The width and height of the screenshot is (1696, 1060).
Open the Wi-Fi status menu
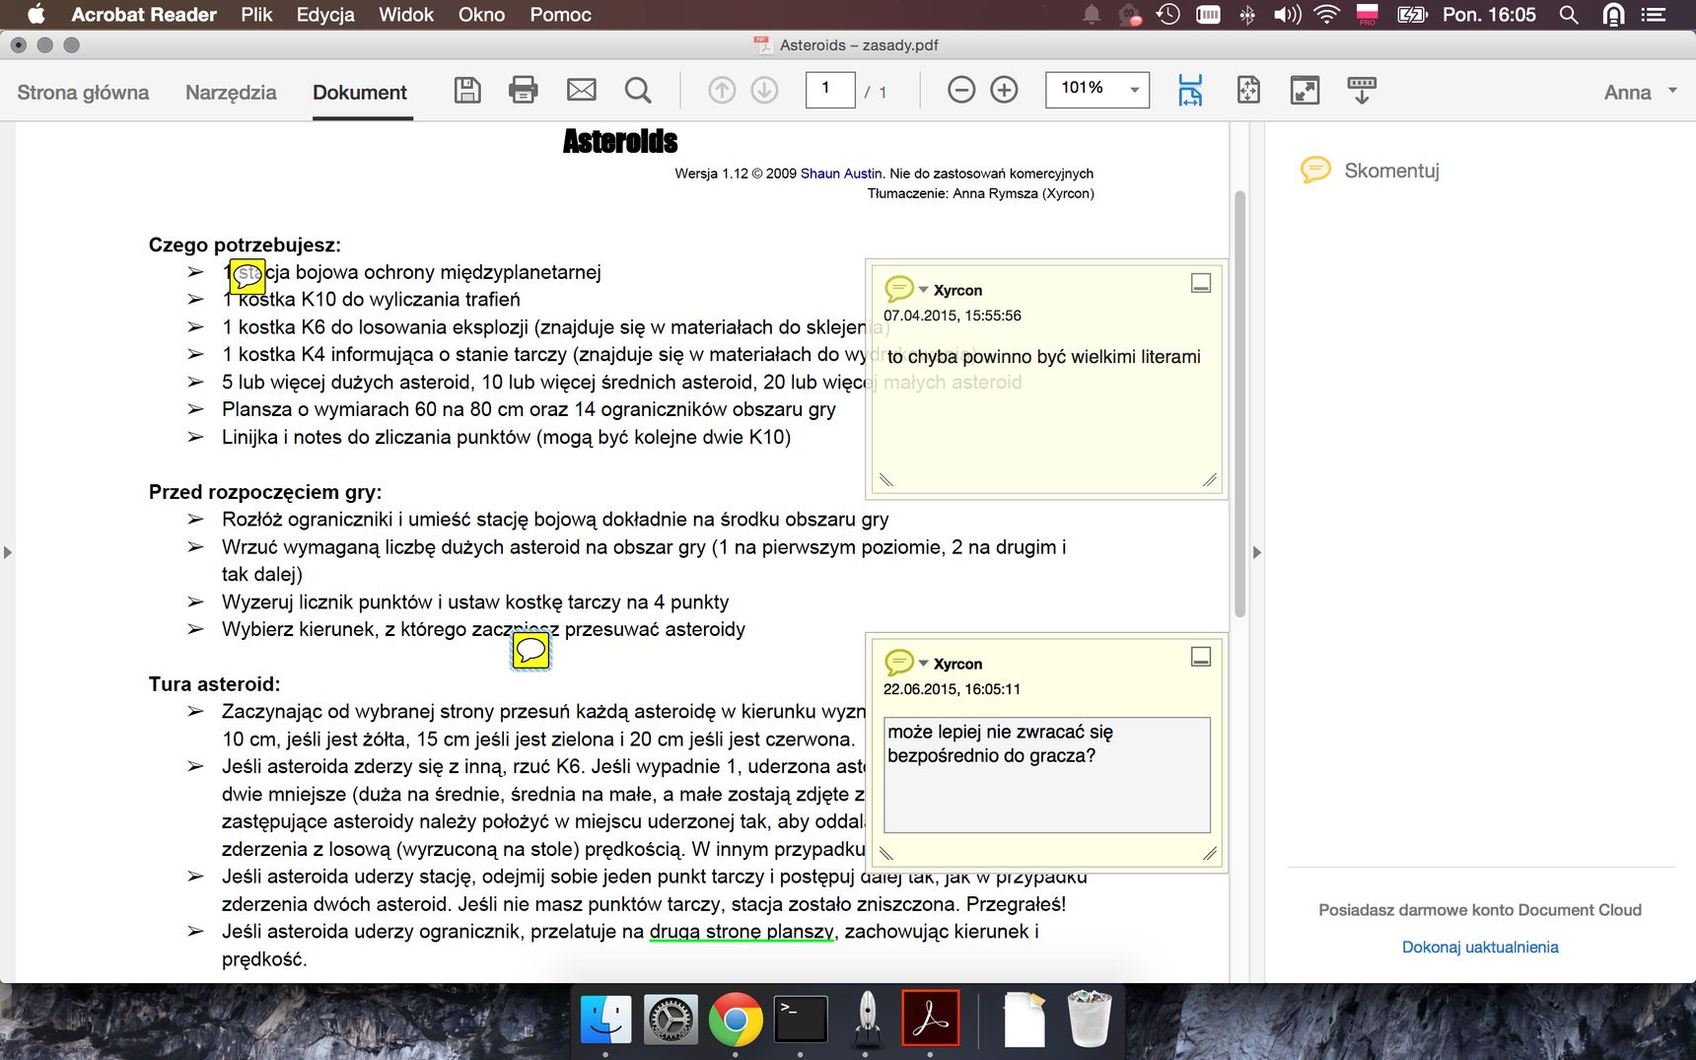(x=1327, y=15)
